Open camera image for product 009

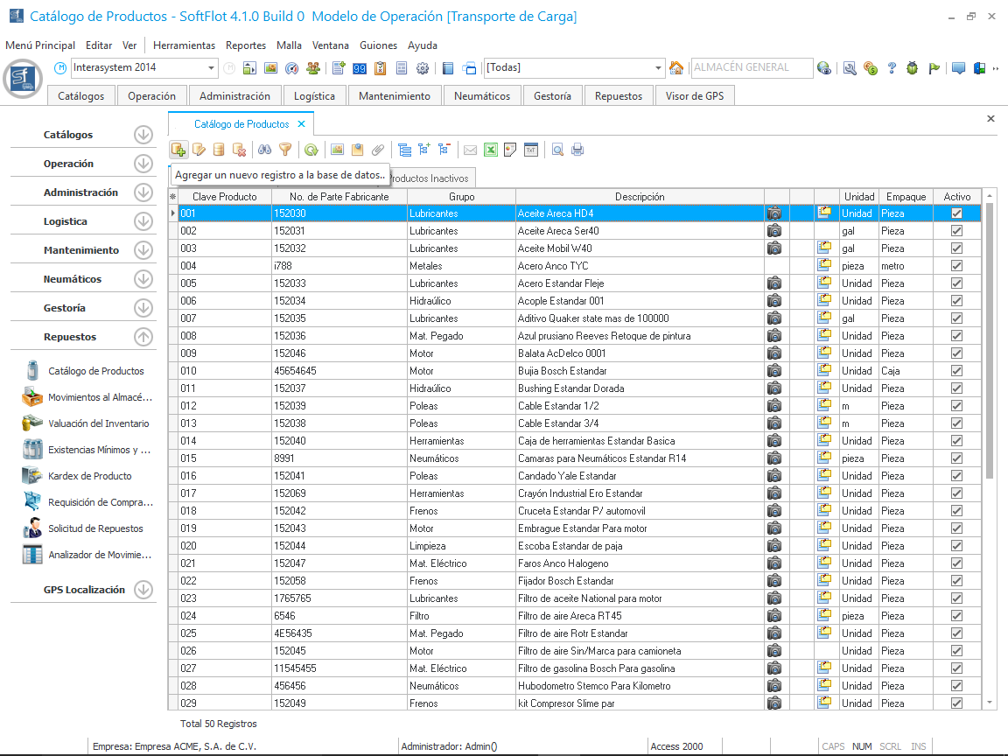click(x=774, y=353)
